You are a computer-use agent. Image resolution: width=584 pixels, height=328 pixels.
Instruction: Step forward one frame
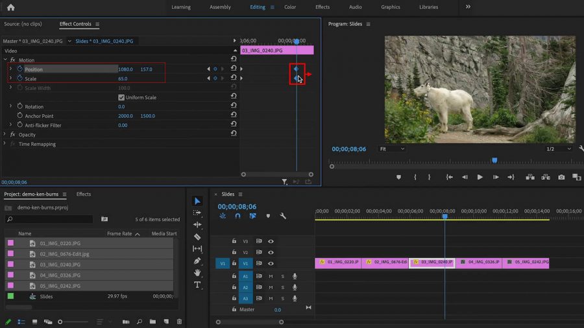(496, 178)
